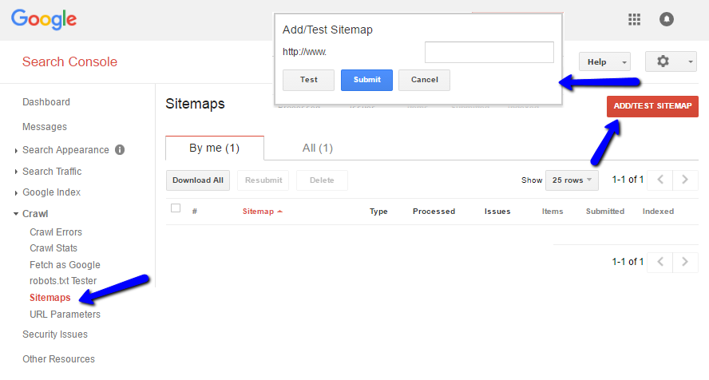
Task: Switch to the All (1) tab
Action: click(318, 148)
